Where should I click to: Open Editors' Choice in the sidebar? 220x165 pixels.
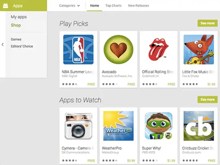click(x=22, y=46)
